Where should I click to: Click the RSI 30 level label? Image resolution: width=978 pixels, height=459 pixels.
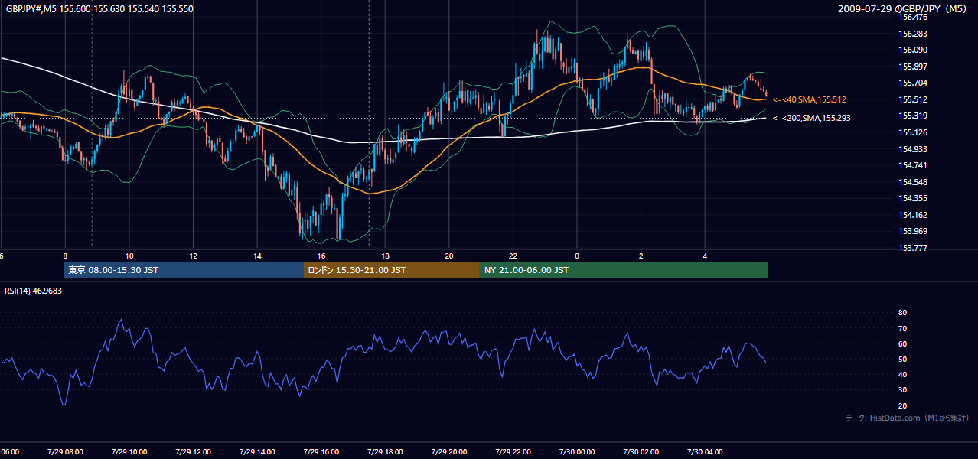click(902, 390)
